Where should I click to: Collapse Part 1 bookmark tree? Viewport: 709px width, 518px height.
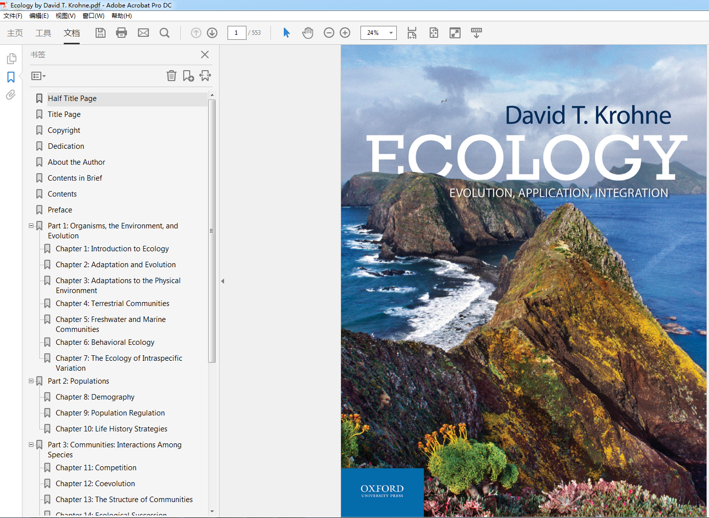coord(31,225)
